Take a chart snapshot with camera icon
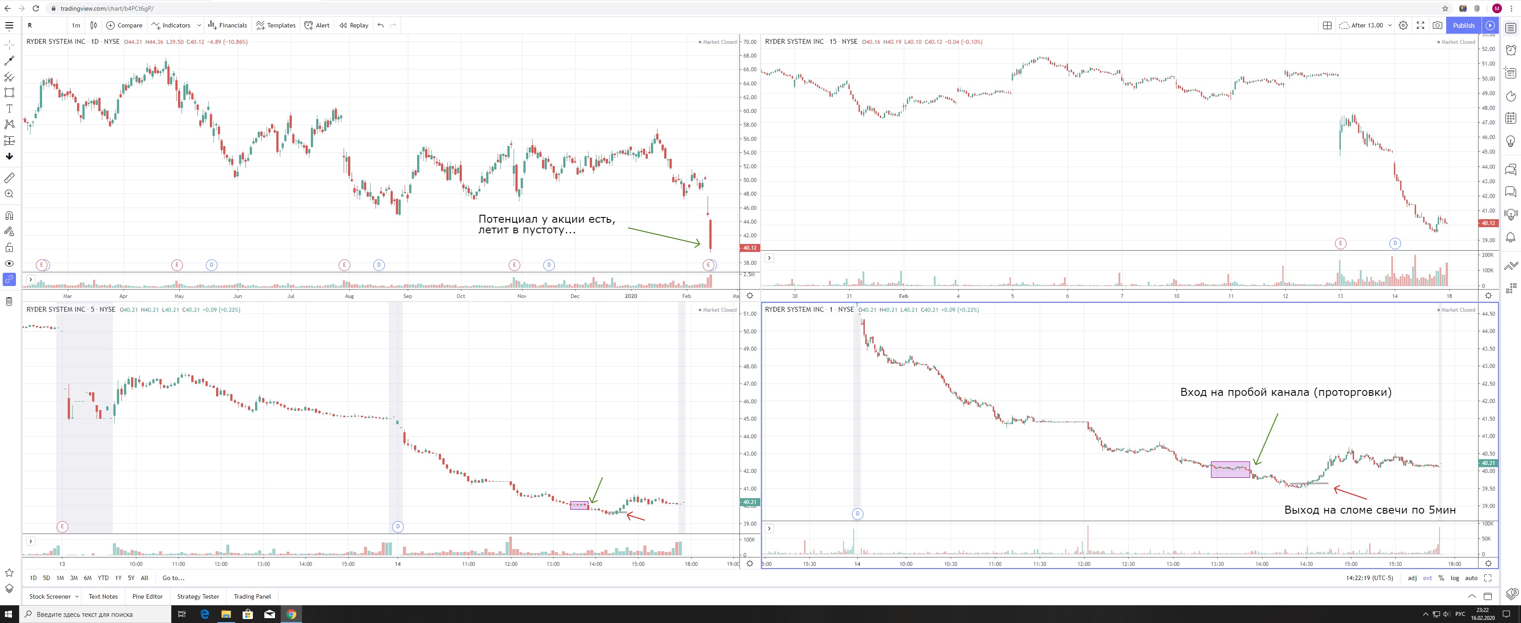The width and height of the screenshot is (1521, 623). click(1438, 25)
